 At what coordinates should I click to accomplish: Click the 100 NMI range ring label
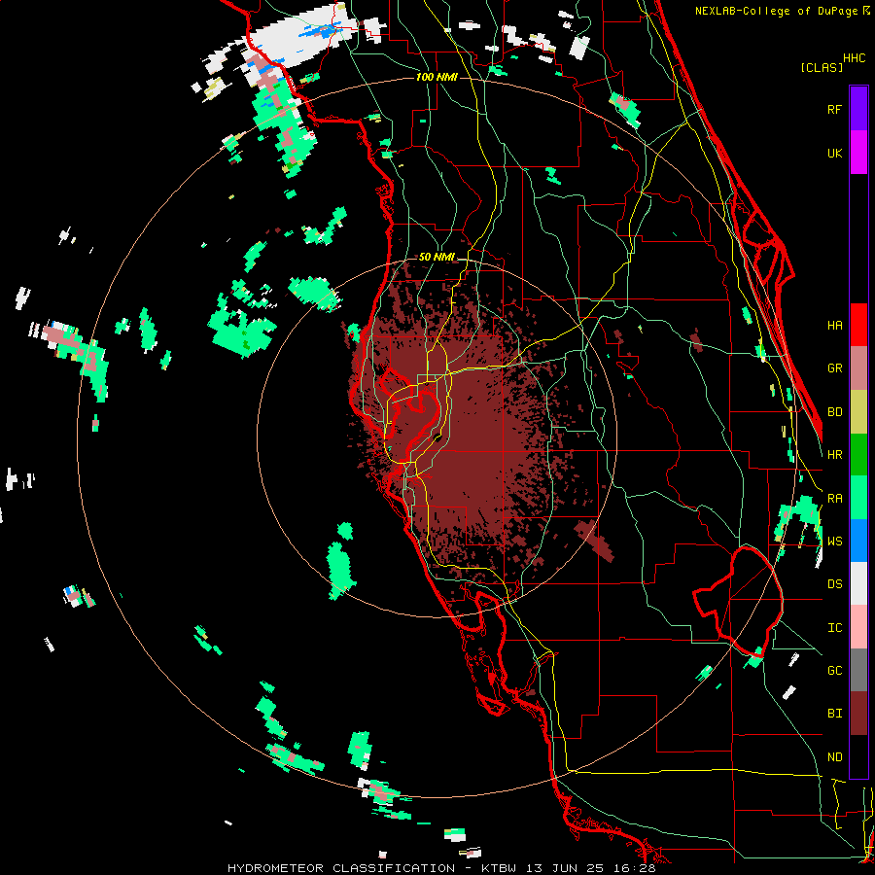coord(437,77)
